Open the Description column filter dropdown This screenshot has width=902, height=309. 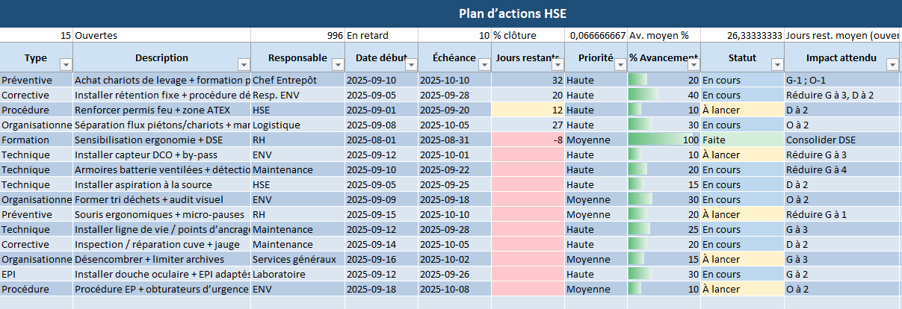click(243, 64)
